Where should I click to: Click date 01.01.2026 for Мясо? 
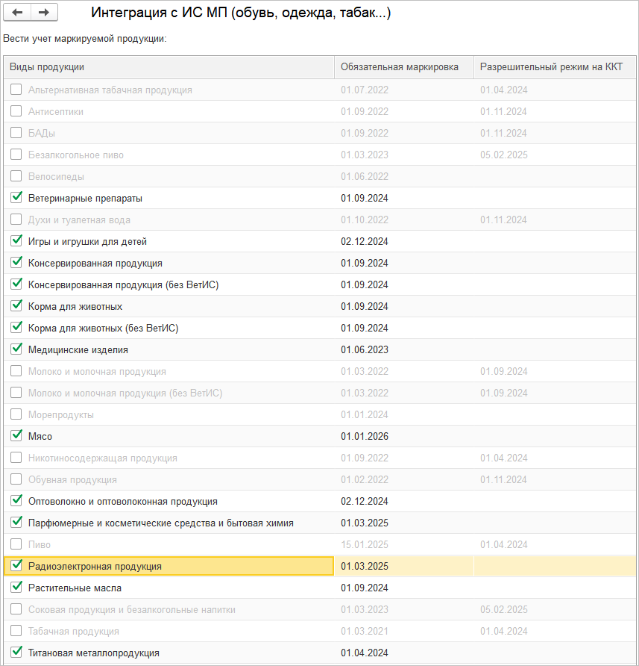pos(365,436)
